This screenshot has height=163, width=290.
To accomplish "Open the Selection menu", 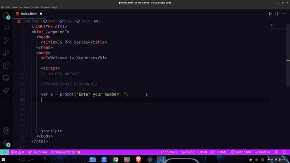I will 17,7.
